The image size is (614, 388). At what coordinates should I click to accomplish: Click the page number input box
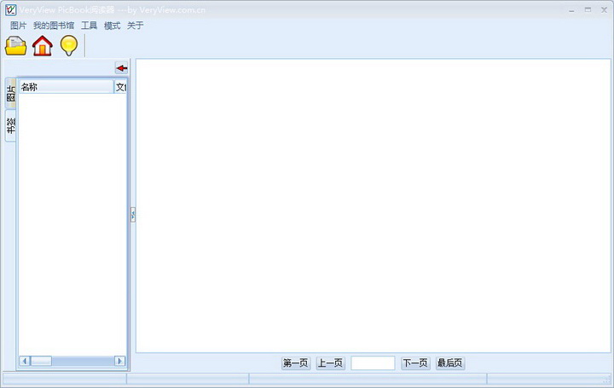pos(373,363)
